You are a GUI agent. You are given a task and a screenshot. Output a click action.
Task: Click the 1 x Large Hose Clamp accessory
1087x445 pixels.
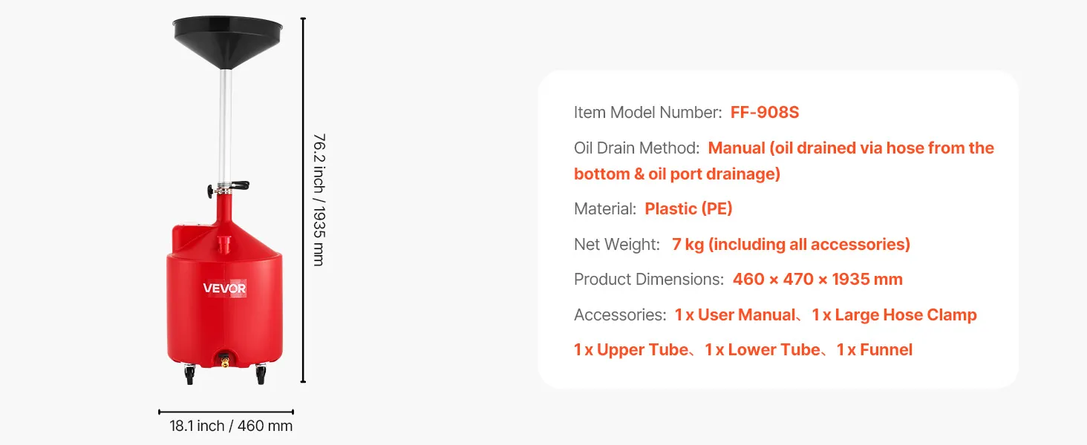click(x=894, y=315)
